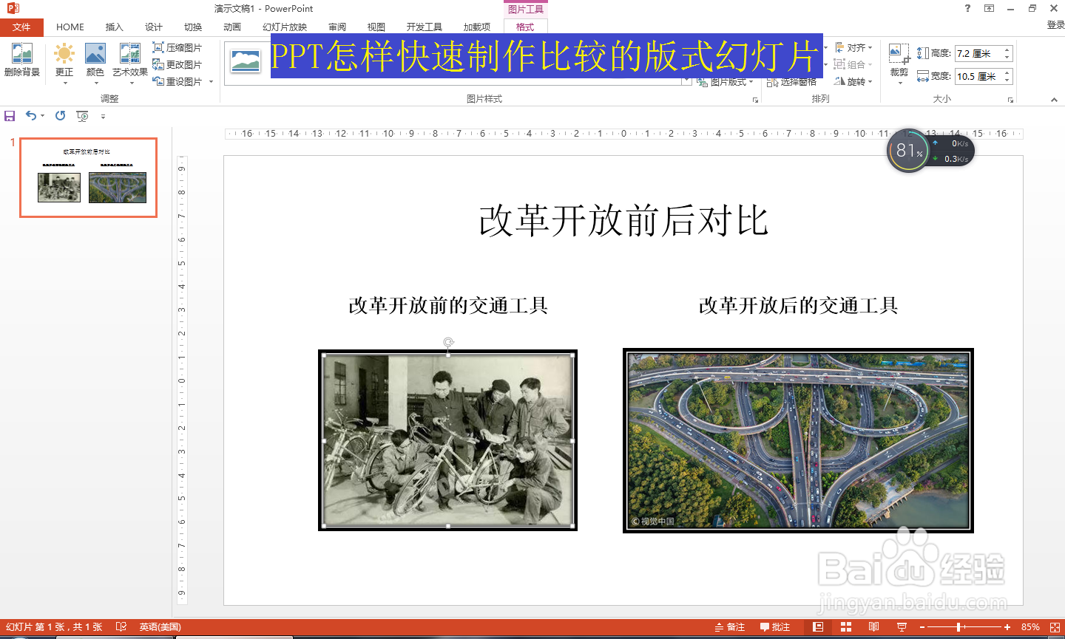Switch to the 设计 ribbon tab
The width and height of the screenshot is (1065, 639).
coord(154,27)
